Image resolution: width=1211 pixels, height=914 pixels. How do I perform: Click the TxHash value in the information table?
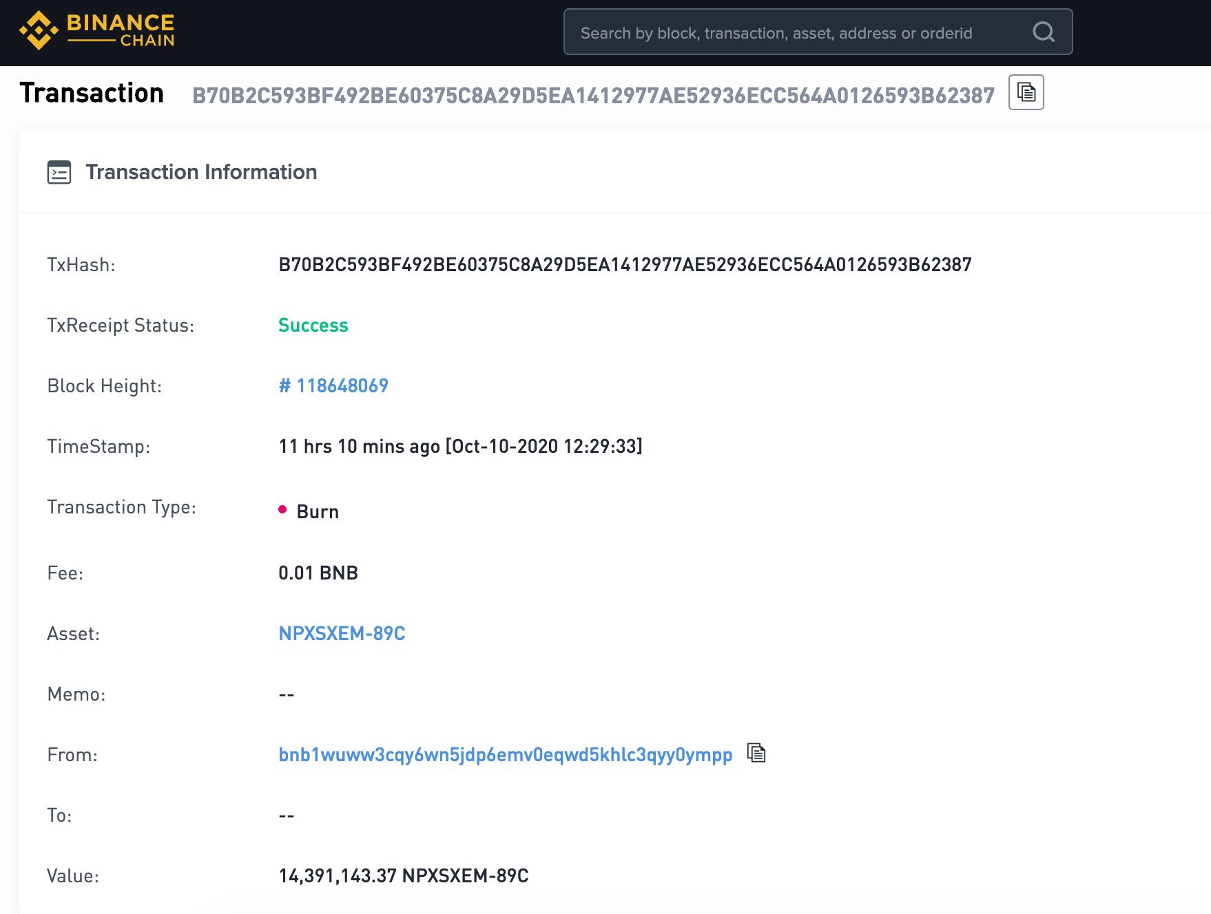pos(625,265)
